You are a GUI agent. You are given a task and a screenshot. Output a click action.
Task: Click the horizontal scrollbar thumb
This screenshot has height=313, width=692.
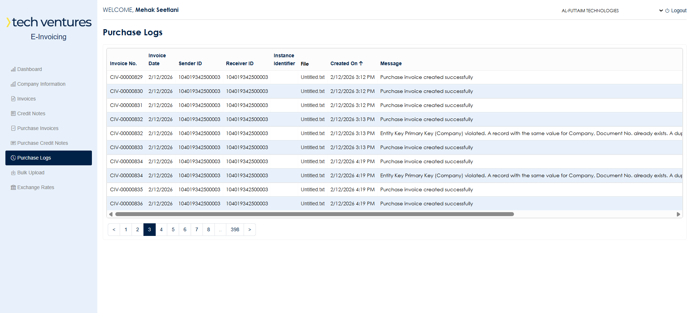[x=314, y=214]
